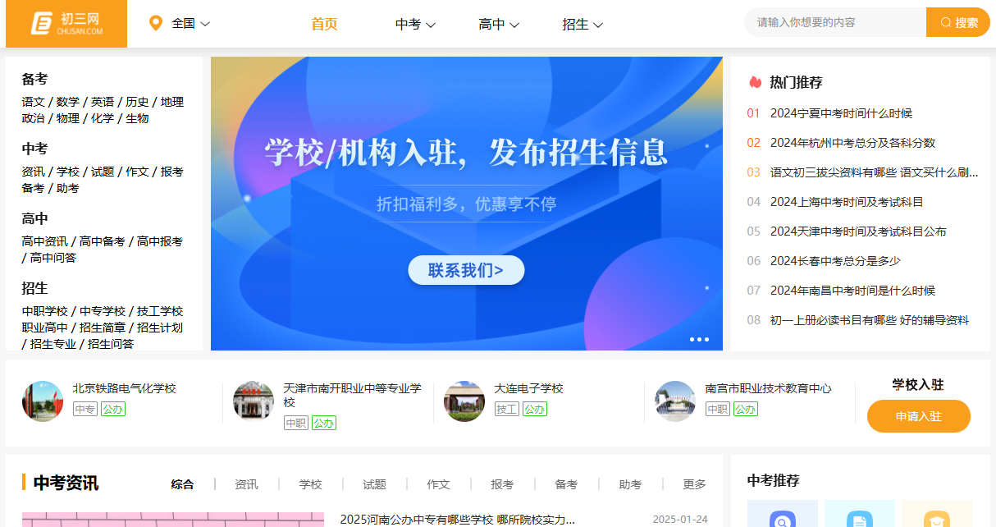Expand the 中考 navigation dropdown
This screenshot has width=996, height=527.
[413, 25]
